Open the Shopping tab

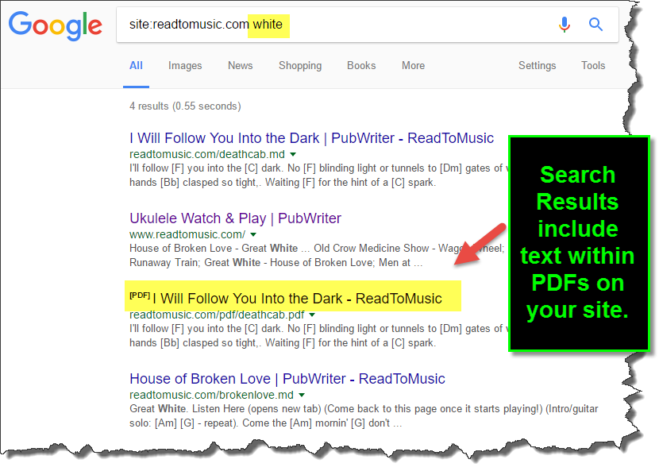300,66
